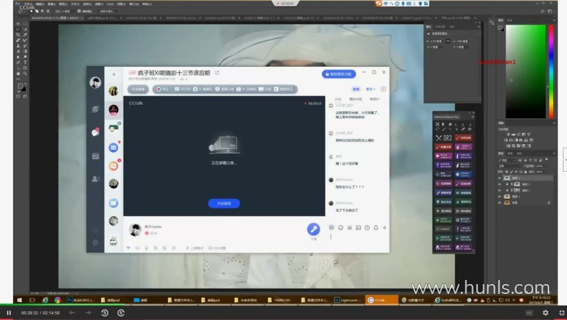Toggle eye of fourth layer in Layers panel
The image size is (567, 320).
click(x=500, y=197)
